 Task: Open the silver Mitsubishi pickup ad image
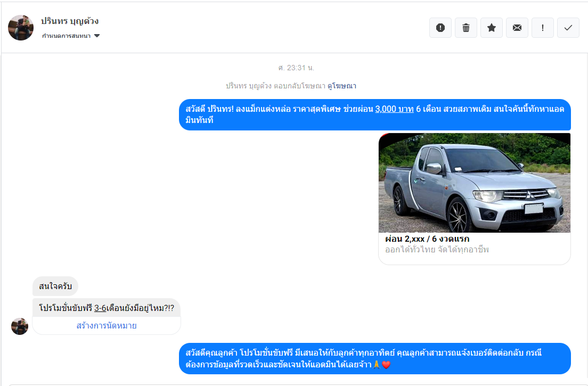point(475,183)
